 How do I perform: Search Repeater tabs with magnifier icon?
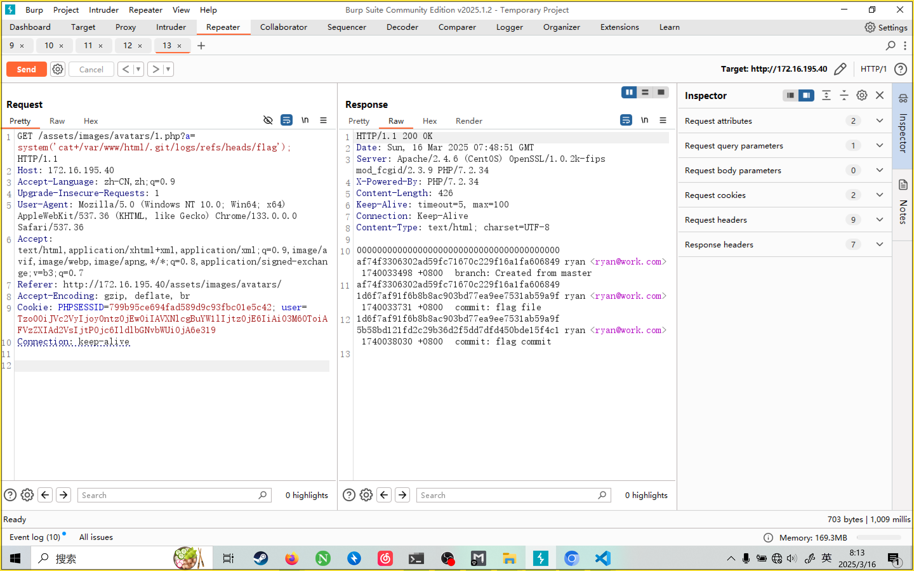tap(891, 46)
